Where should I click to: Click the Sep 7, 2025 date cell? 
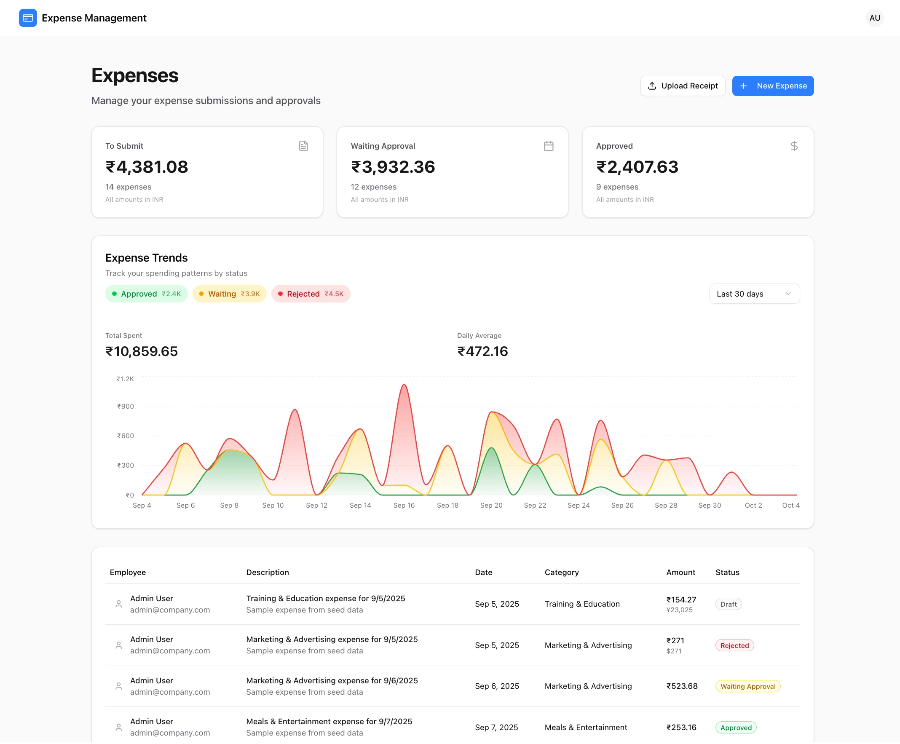coord(496,728)
